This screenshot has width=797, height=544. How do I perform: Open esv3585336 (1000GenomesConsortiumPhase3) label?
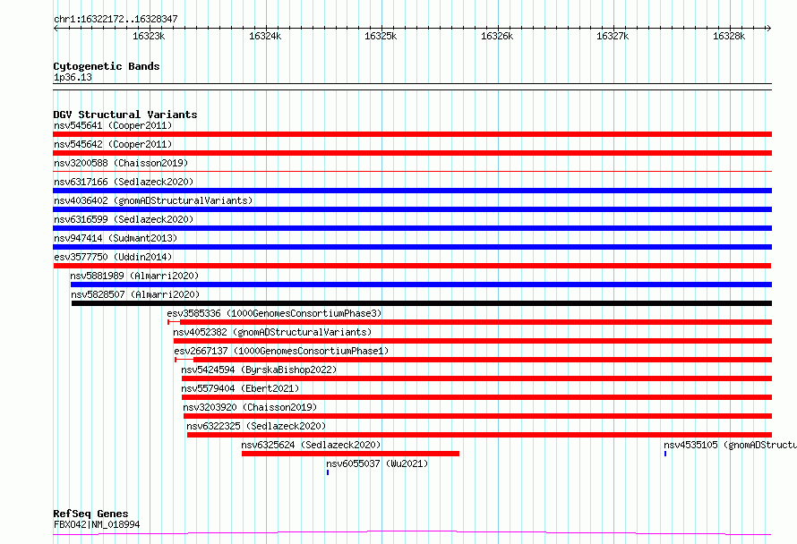coord(274,313)
